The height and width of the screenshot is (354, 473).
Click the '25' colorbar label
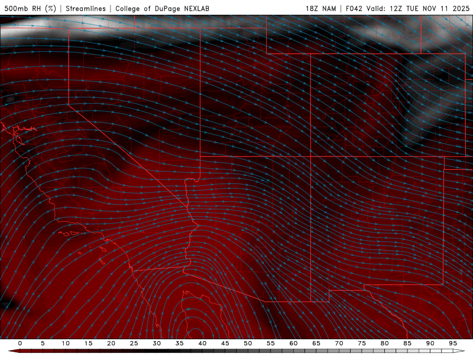(134, 343)
